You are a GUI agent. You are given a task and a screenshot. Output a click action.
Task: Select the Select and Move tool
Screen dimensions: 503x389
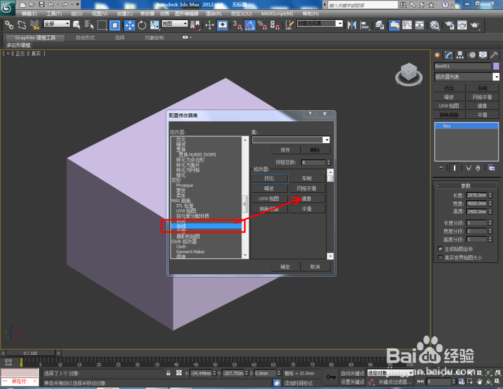130,25
